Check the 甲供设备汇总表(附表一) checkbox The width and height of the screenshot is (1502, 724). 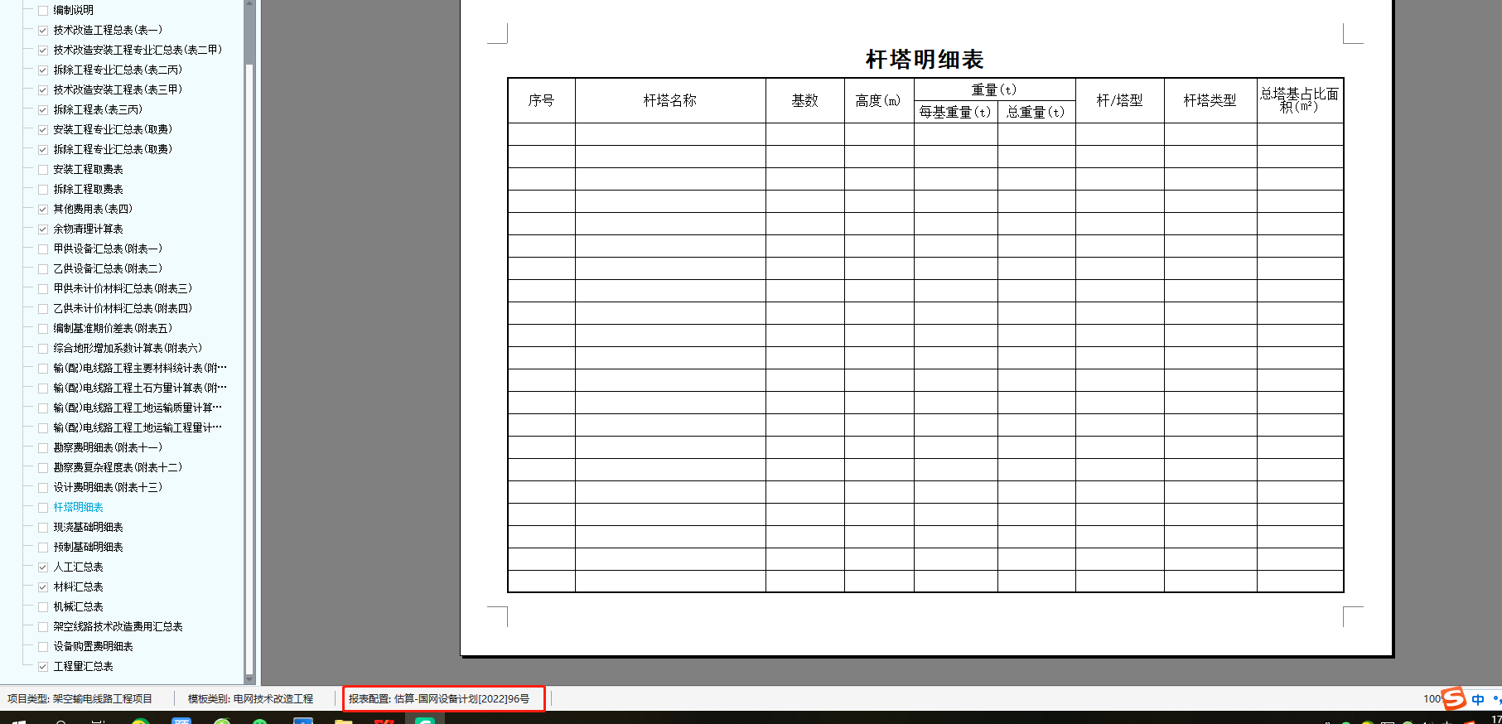click(43, 249)
